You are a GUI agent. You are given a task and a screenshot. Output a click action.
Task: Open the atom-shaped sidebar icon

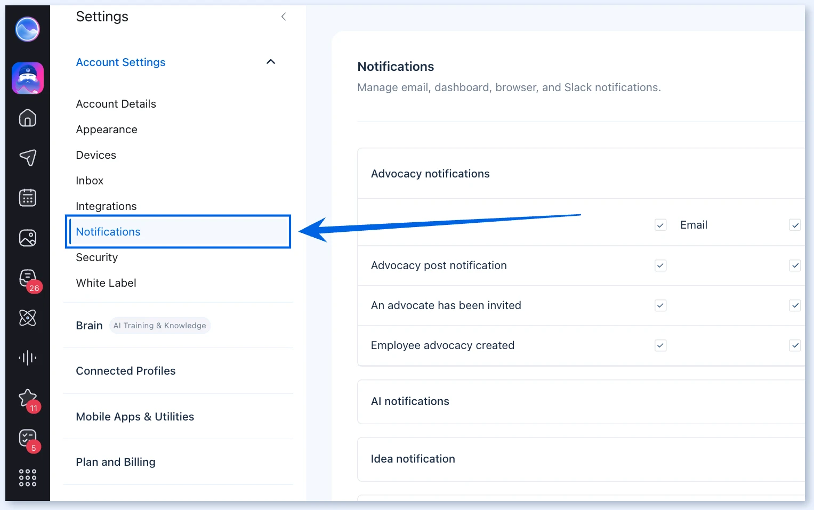pyautogui.click(x=28, y=318)
